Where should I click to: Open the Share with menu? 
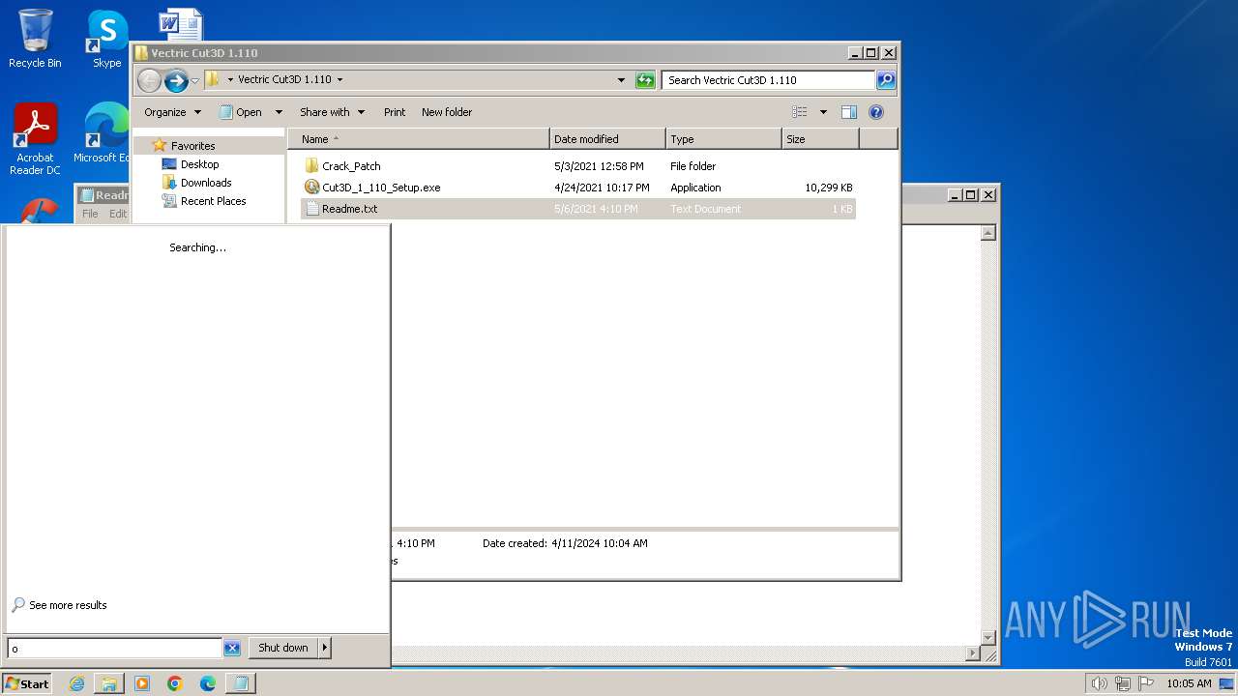[332, 112]
